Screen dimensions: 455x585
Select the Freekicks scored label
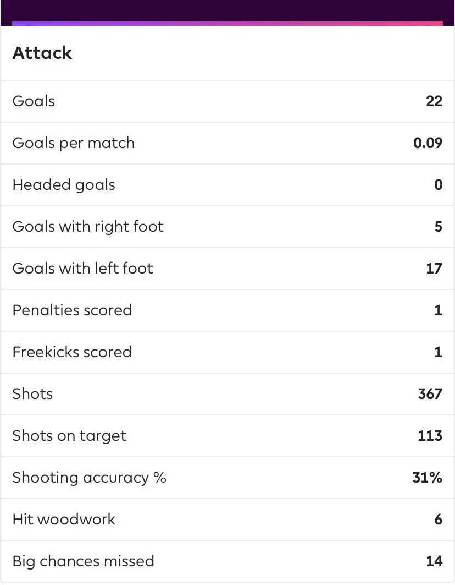click(x=72, y=352)
